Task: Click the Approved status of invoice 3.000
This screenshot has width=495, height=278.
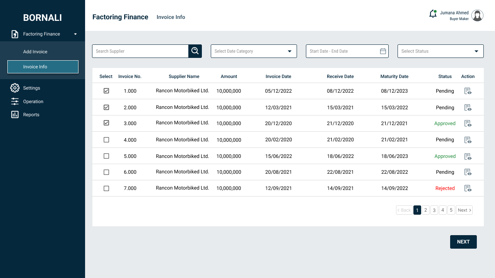Action: (x=445, y=124)
